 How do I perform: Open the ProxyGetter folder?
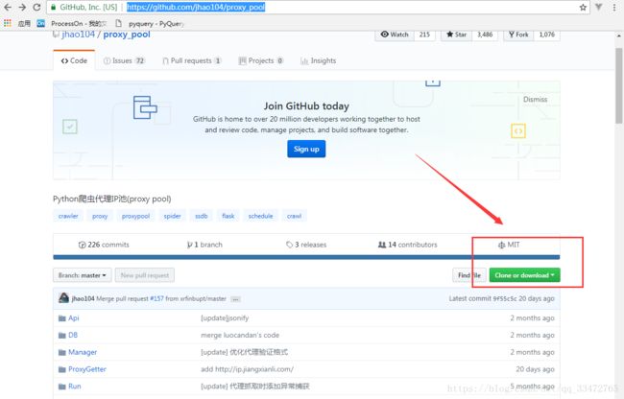pyautogui.click(x=87, y=369)
